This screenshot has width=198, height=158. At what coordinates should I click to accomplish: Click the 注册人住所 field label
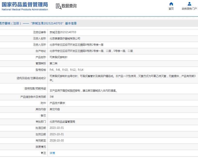[x=39, y=45]
